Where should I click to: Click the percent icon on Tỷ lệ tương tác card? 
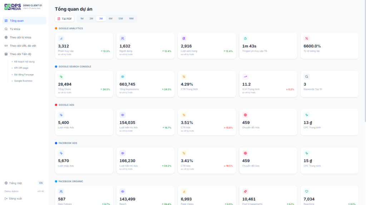click(x=307, y=38)
